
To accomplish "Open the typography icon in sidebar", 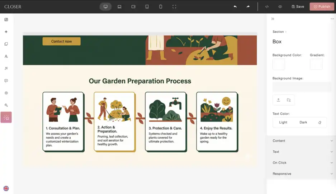I will [6, 56].
